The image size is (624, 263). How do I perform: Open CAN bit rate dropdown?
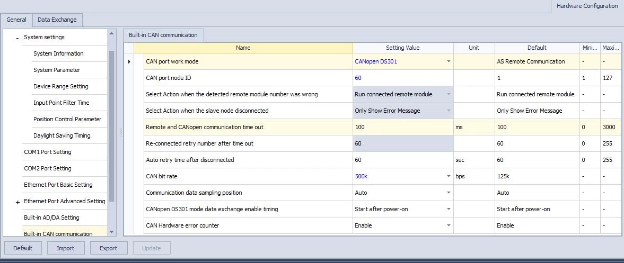(449, 176)
